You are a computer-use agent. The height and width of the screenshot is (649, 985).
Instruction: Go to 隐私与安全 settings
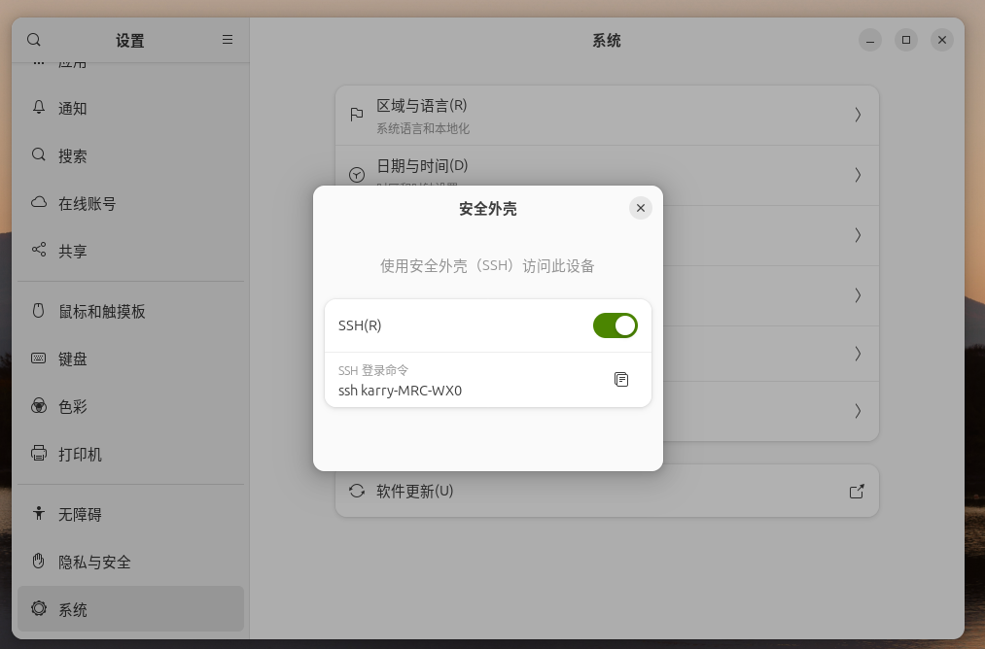click(130, 563)
